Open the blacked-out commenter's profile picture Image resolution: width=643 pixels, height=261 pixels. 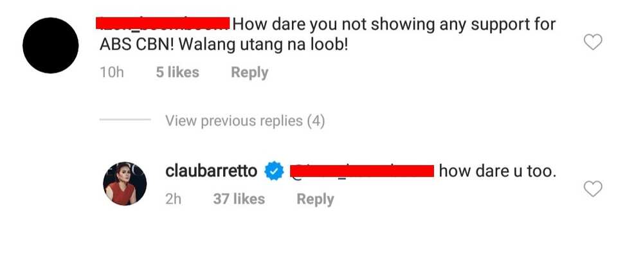click(50, 46)
